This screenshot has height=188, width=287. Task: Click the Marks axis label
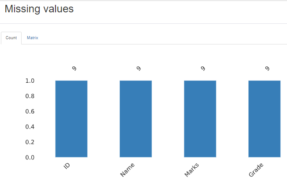[x=191, y=170]
